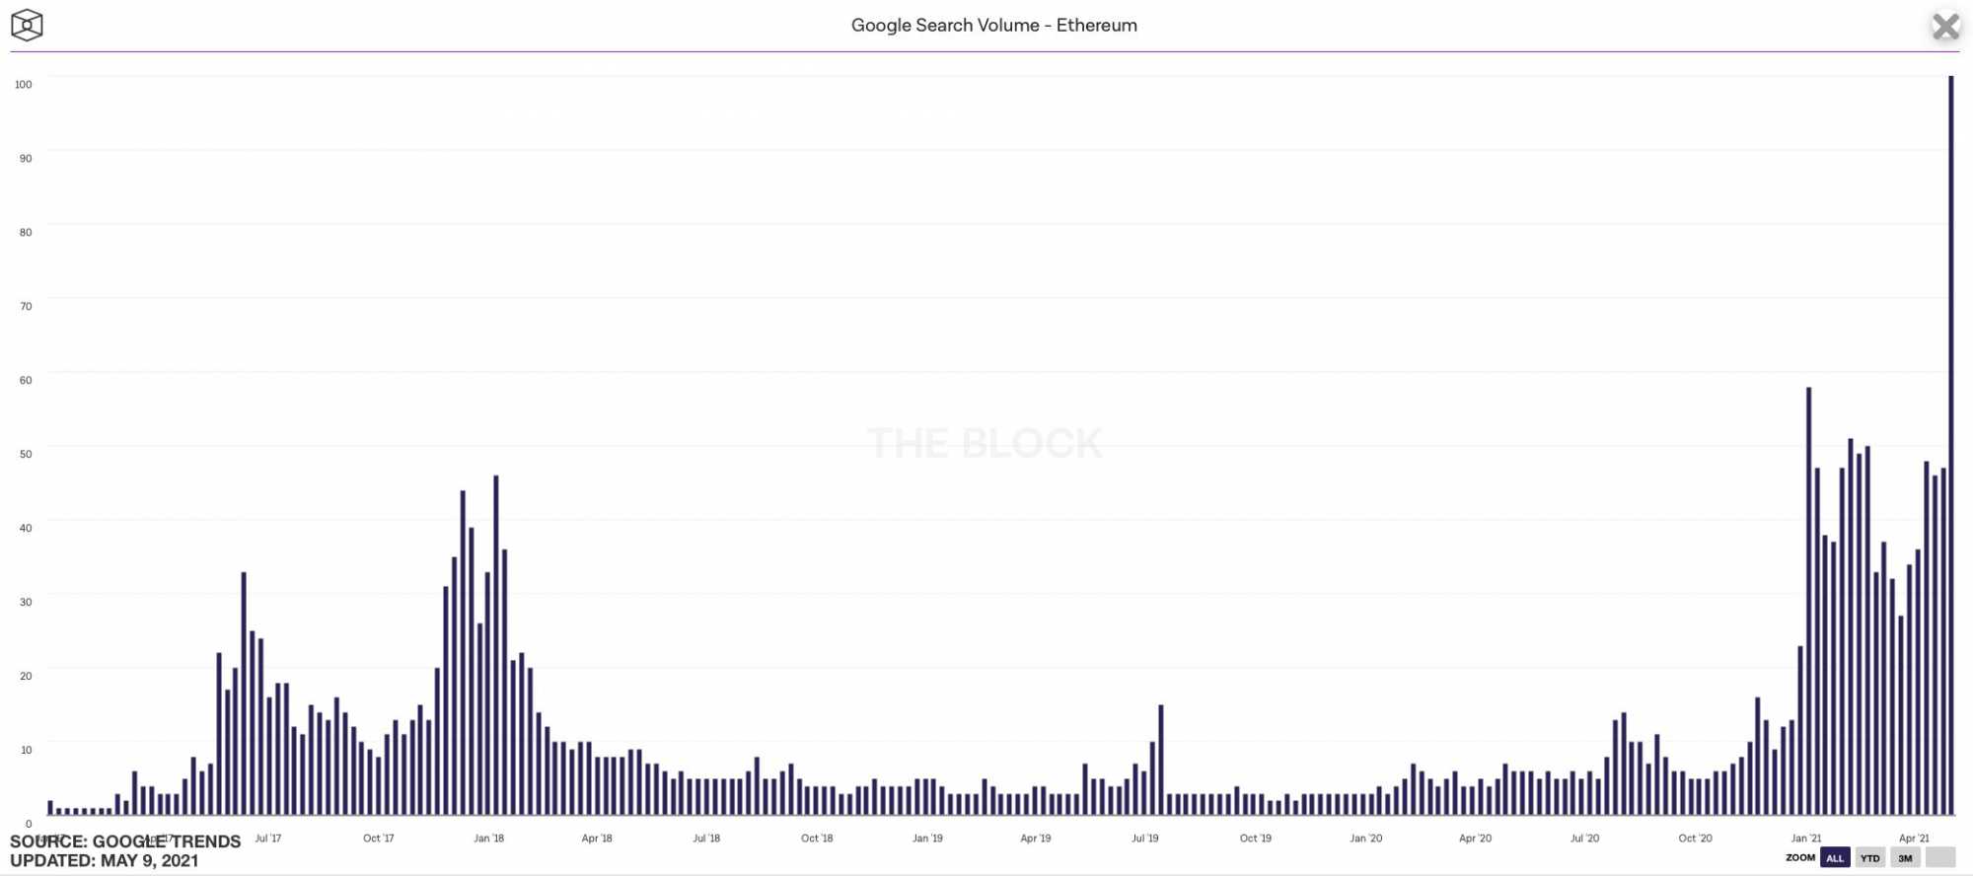Click the 100 y-axis label
Image resolution: width=1973 pixels, height=876 pixels.
pos(24,85)
